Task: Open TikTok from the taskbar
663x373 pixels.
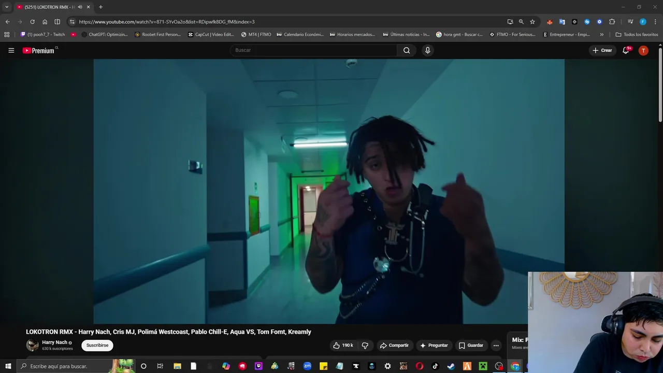Action: click(435, 366)
